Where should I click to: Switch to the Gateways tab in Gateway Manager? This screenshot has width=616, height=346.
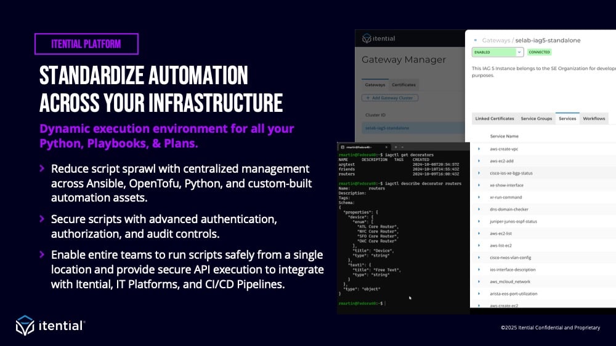pos(375,85)
